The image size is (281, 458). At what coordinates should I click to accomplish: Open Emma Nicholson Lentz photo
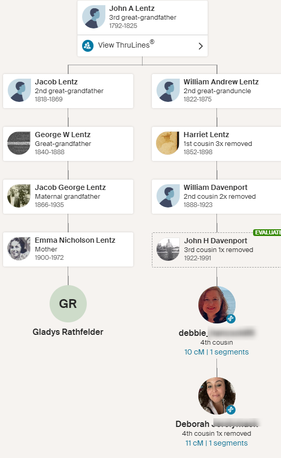click(19, 249)
